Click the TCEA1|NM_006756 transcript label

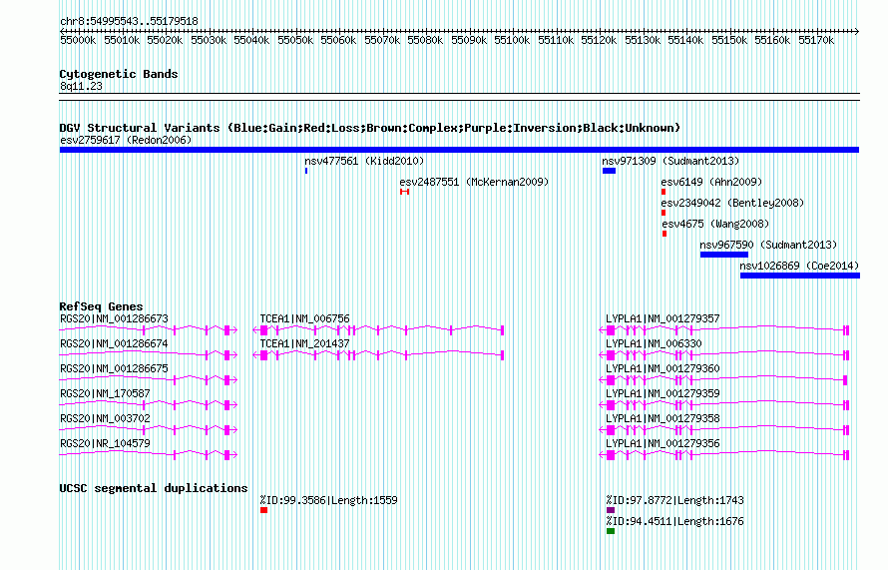point(304,319)
